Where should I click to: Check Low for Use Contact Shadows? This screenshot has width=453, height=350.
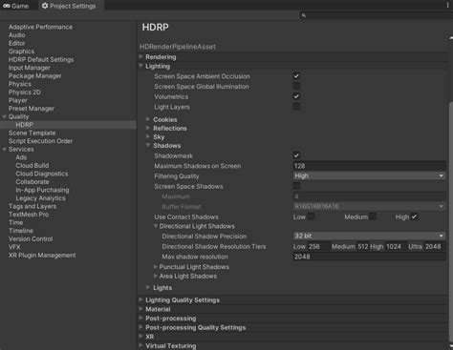(x=311, y=216)
